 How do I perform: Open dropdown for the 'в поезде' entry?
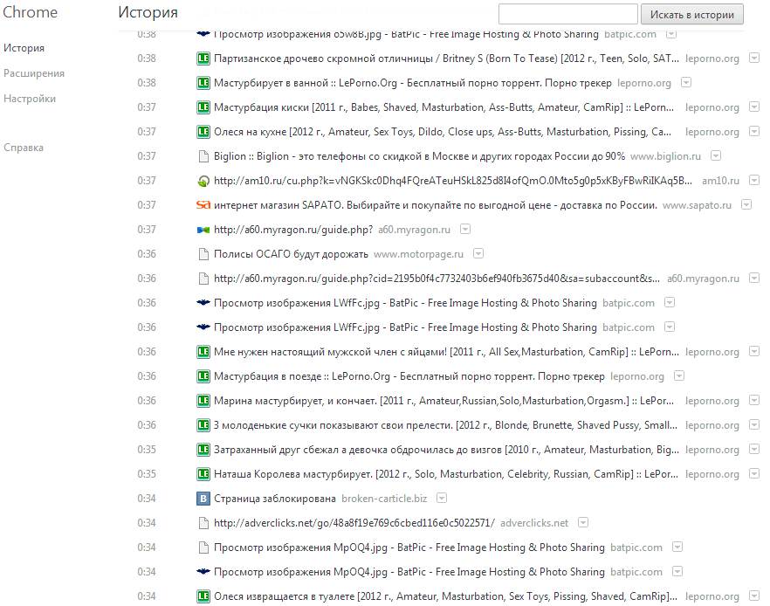coord(678,375)
